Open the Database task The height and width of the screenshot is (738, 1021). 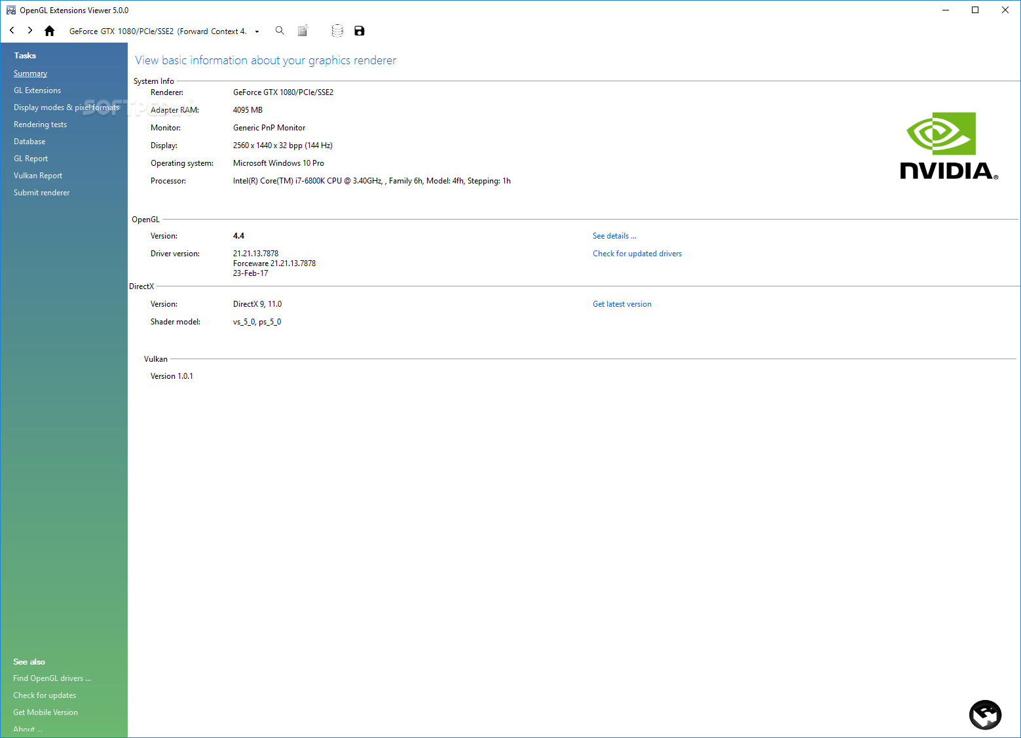(x=29, y=142)
